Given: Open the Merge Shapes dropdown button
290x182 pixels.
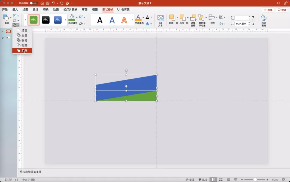Looking at the screenshot, I should tap(16, 25).
